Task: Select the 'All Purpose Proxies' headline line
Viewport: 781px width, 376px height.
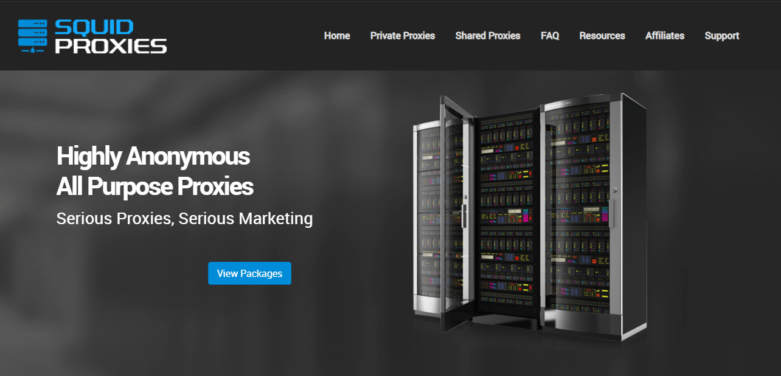Action: coord(155,186)
